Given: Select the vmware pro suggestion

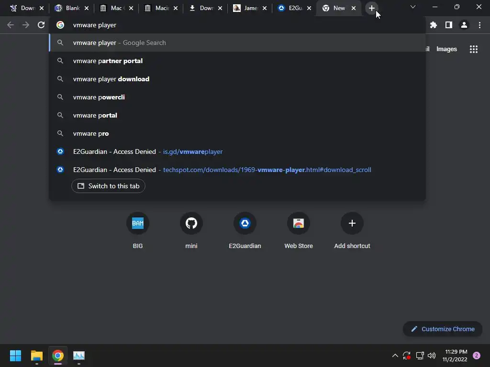Looking at the screenshot, I should coord(237,134).
